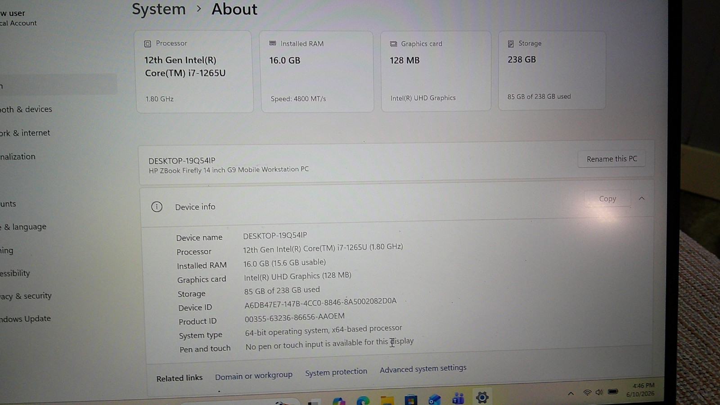Viewport: 720px width, 405px height.
Task: Click the Installed RAM card icon
Action: pyautogui.click(x=273, y=43)
